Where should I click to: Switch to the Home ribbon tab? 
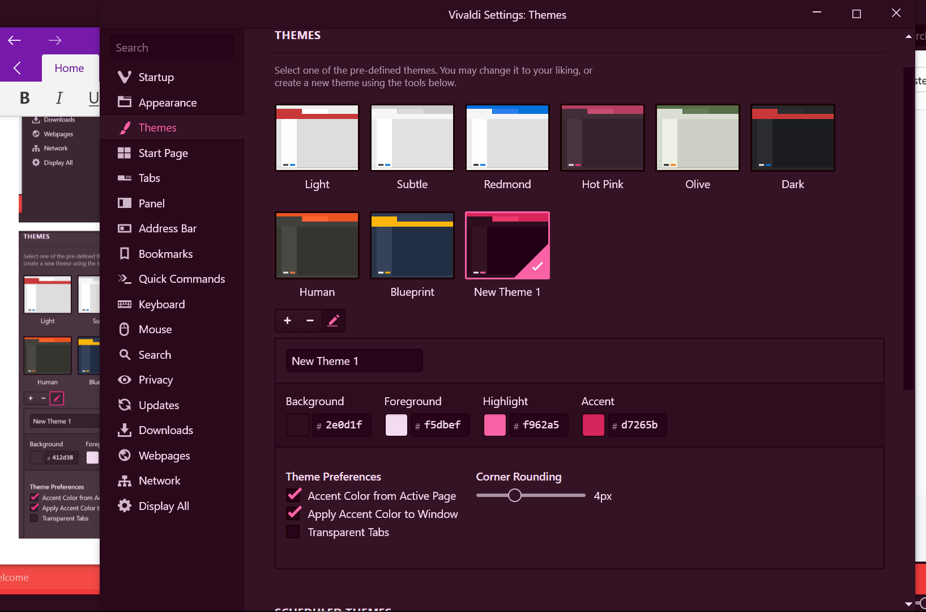69,68
